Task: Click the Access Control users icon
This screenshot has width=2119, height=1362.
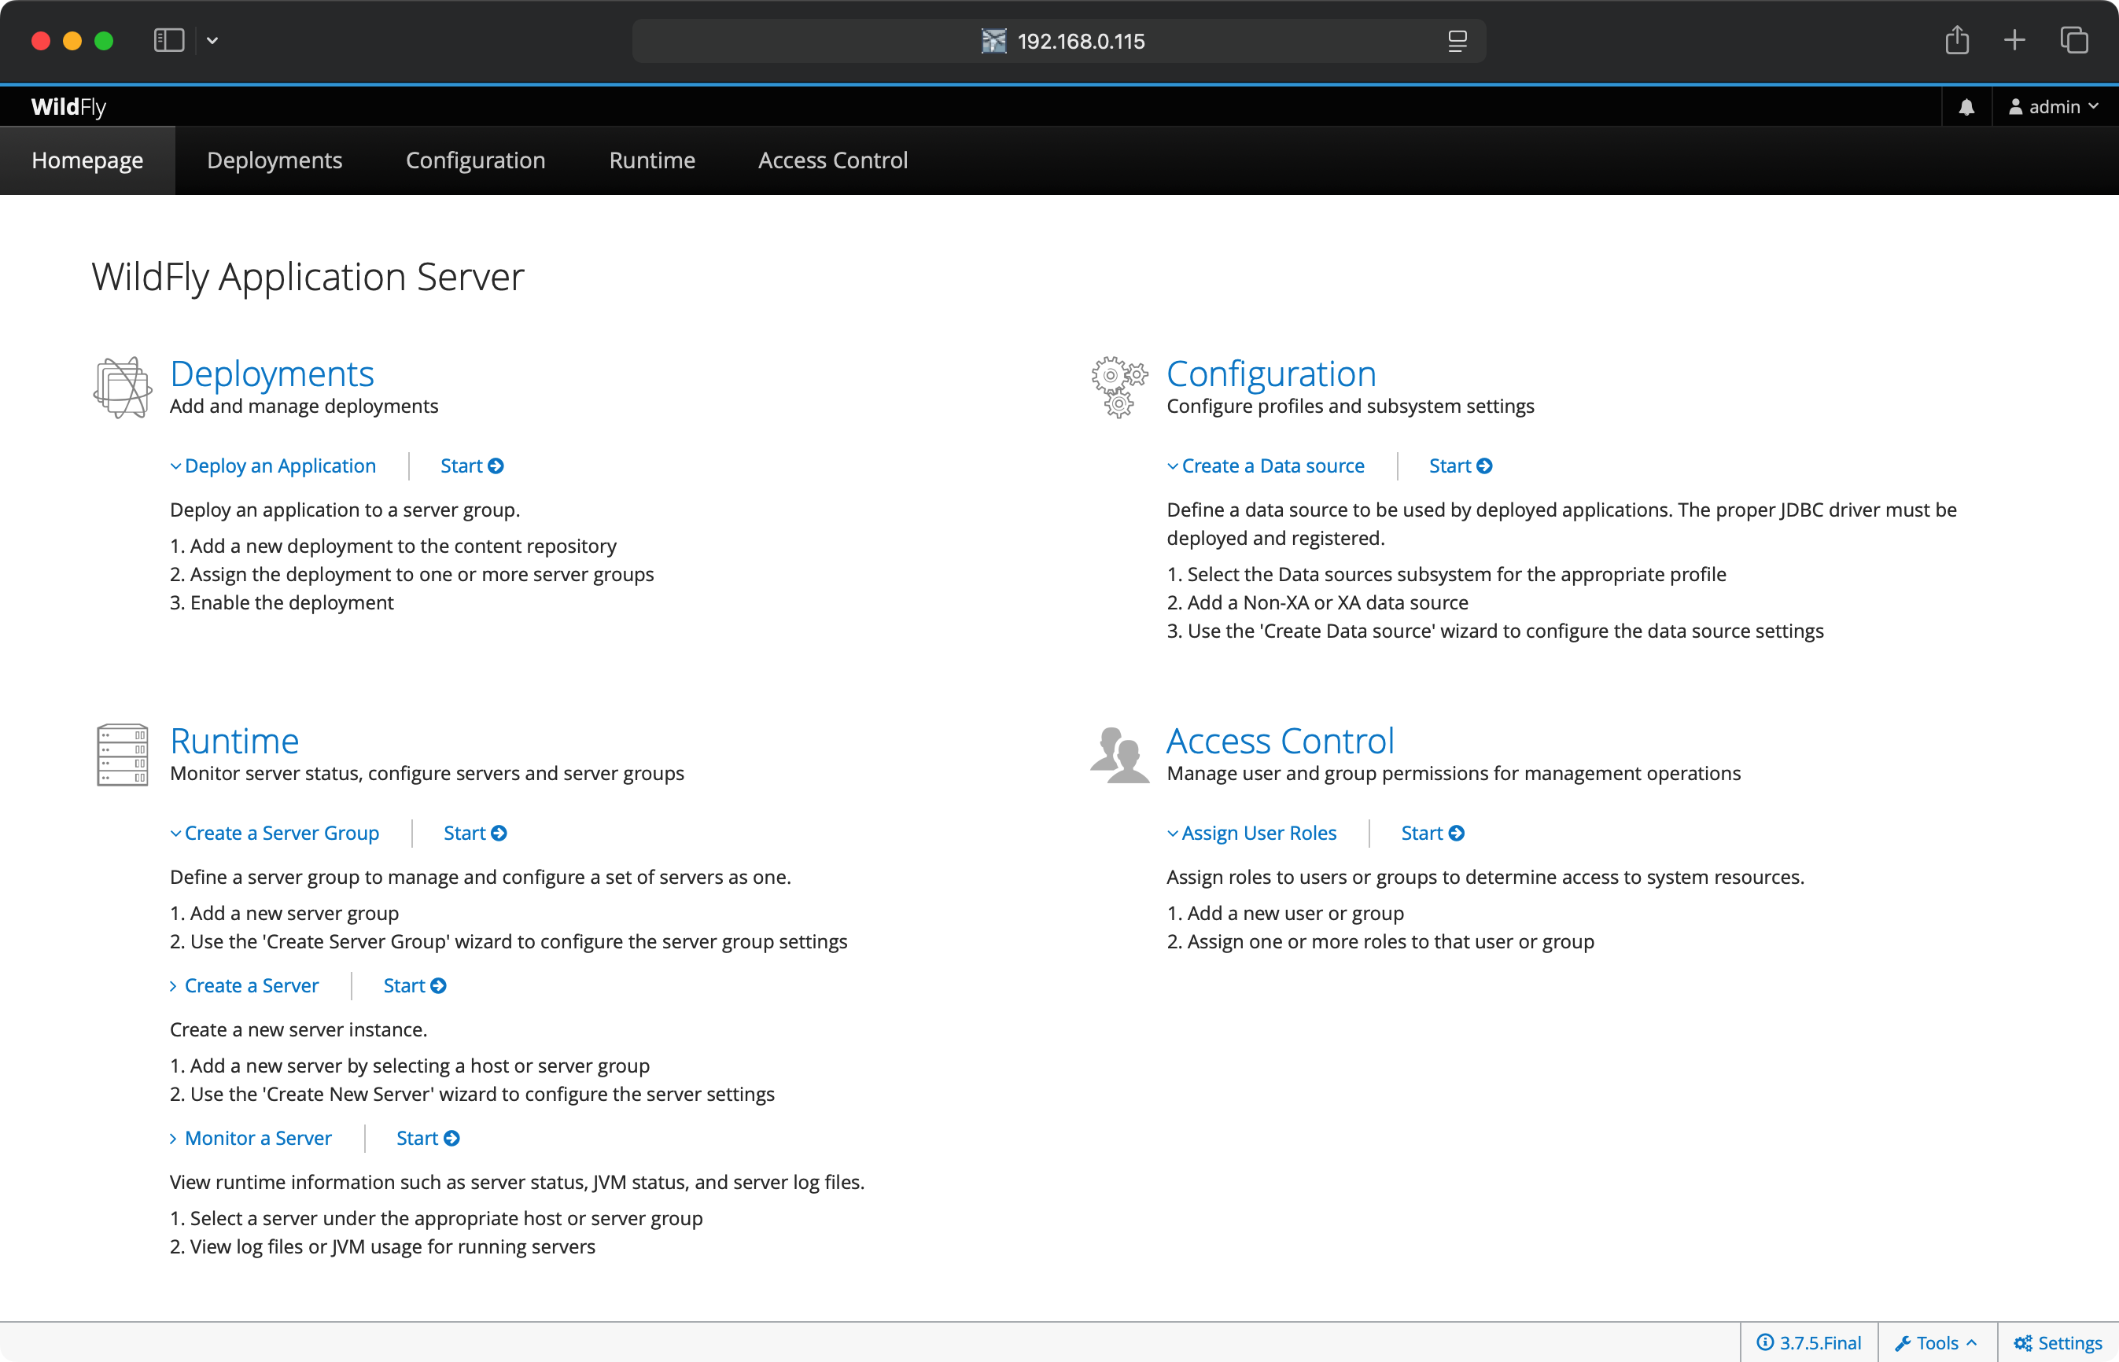Action: click(x=1118, y=754)
